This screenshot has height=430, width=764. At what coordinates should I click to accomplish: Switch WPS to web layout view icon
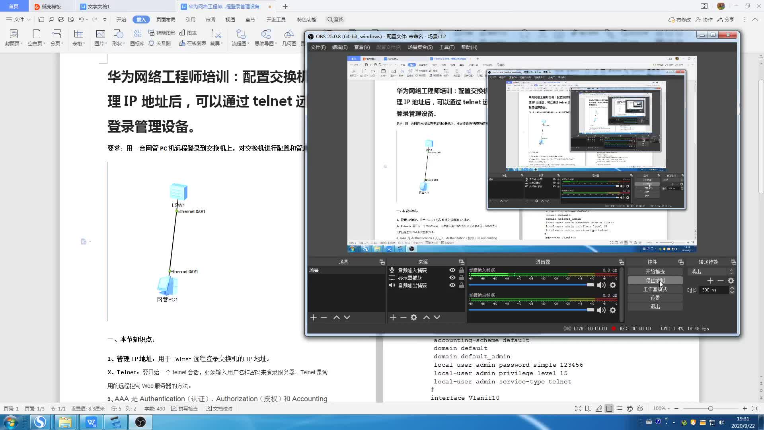pos(630,408)
